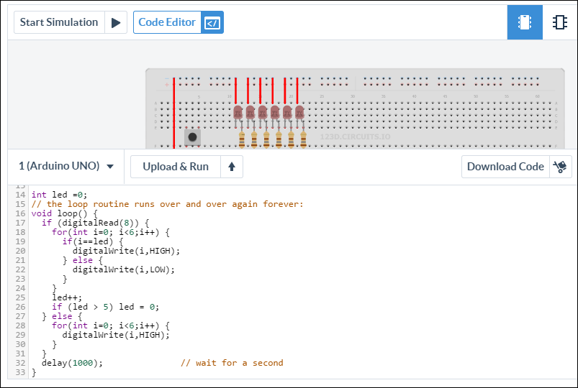The image size is (578, 388).
Task: Switch to the schematic chip view icon
Action: (x=559, y=22)
